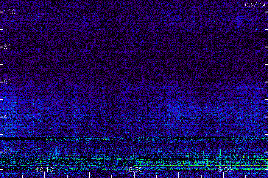Click the 20 frequency axis label
This screenshot has width=268, height=178.
coord(7,152)
